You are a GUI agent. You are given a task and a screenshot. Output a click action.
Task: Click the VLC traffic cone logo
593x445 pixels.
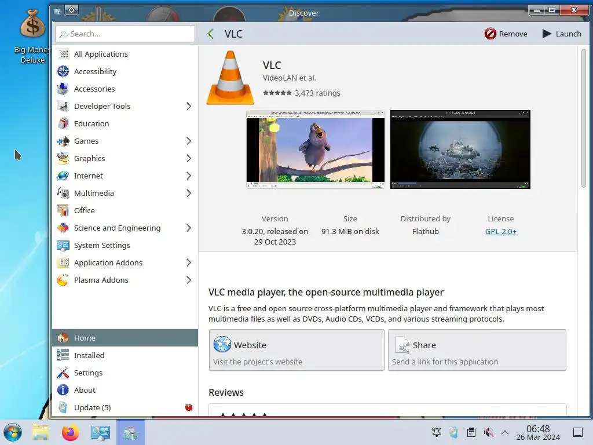click(x=230, y=78)
